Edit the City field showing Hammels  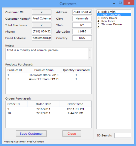coord(82,18)
